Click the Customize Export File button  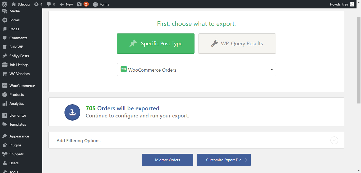coord(224,160)
